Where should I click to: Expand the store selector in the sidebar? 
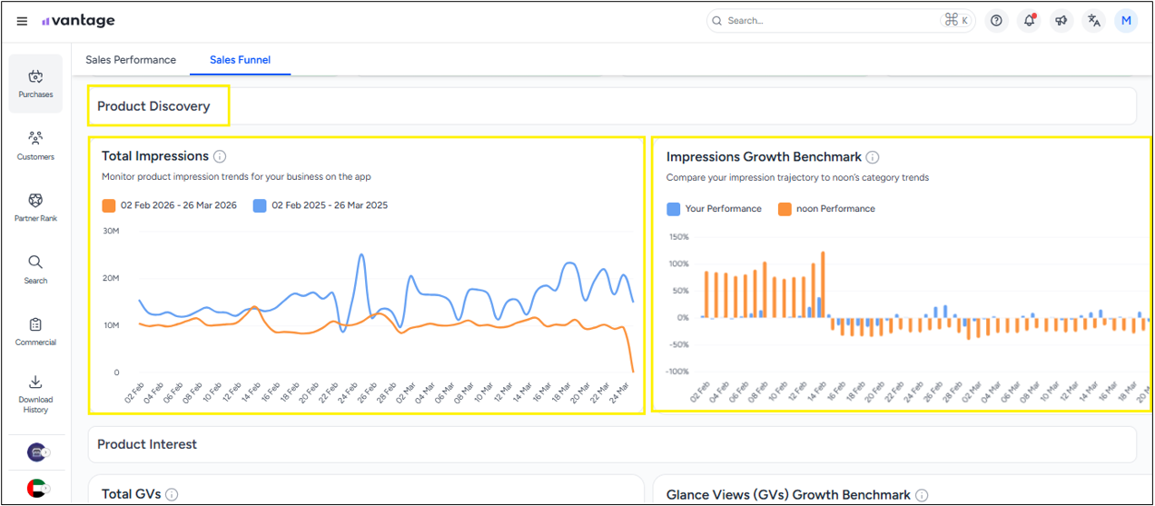click(x=37, y=452)
